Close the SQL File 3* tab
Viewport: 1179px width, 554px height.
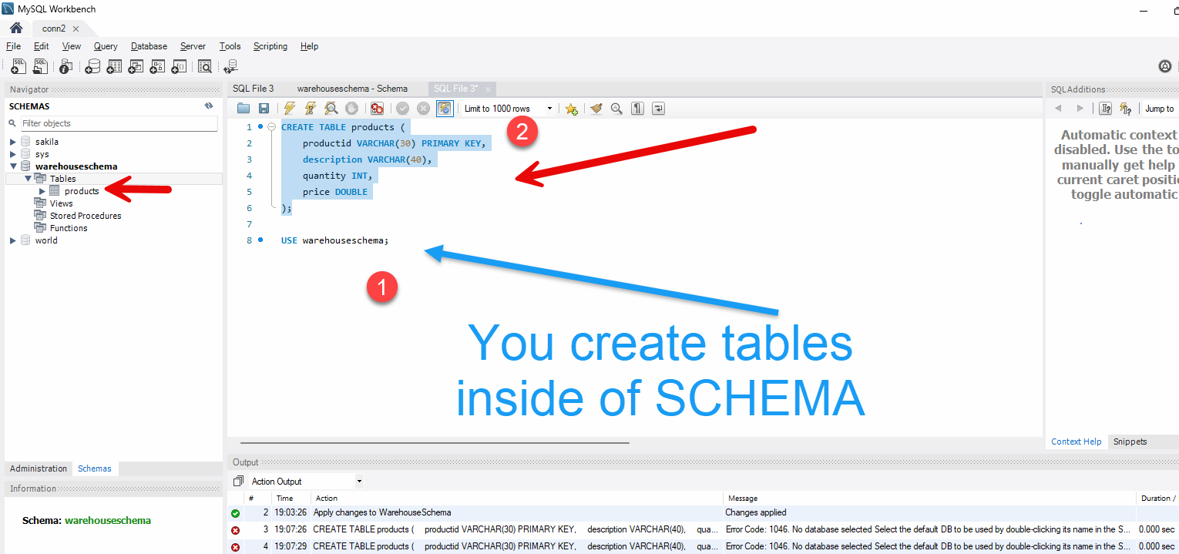click(x=488, y=89)
